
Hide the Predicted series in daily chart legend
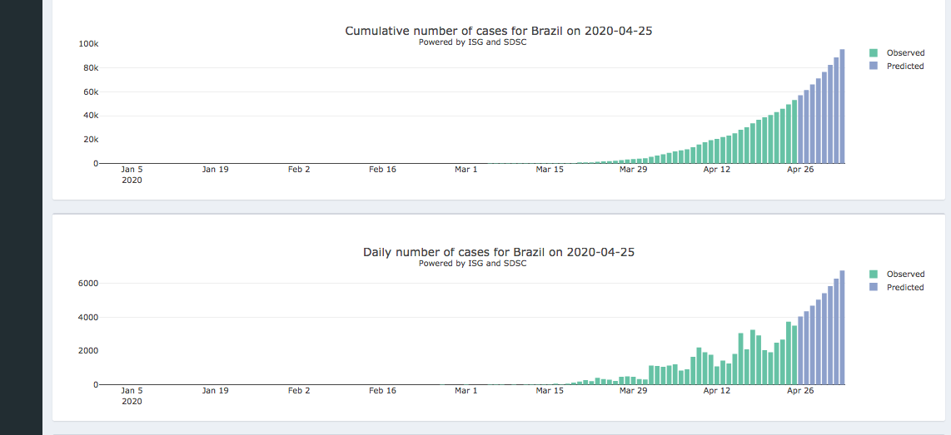pos(905,288)
